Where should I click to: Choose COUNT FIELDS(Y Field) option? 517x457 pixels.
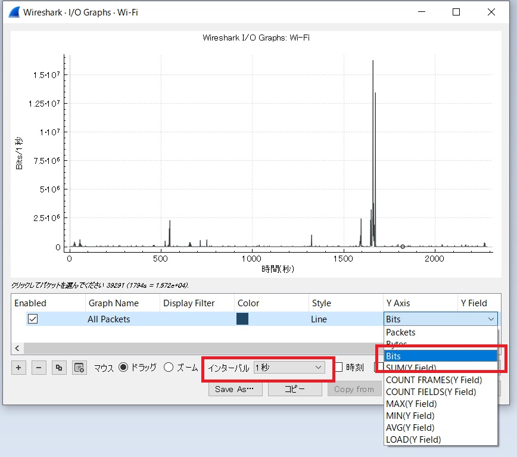(441, 391)
